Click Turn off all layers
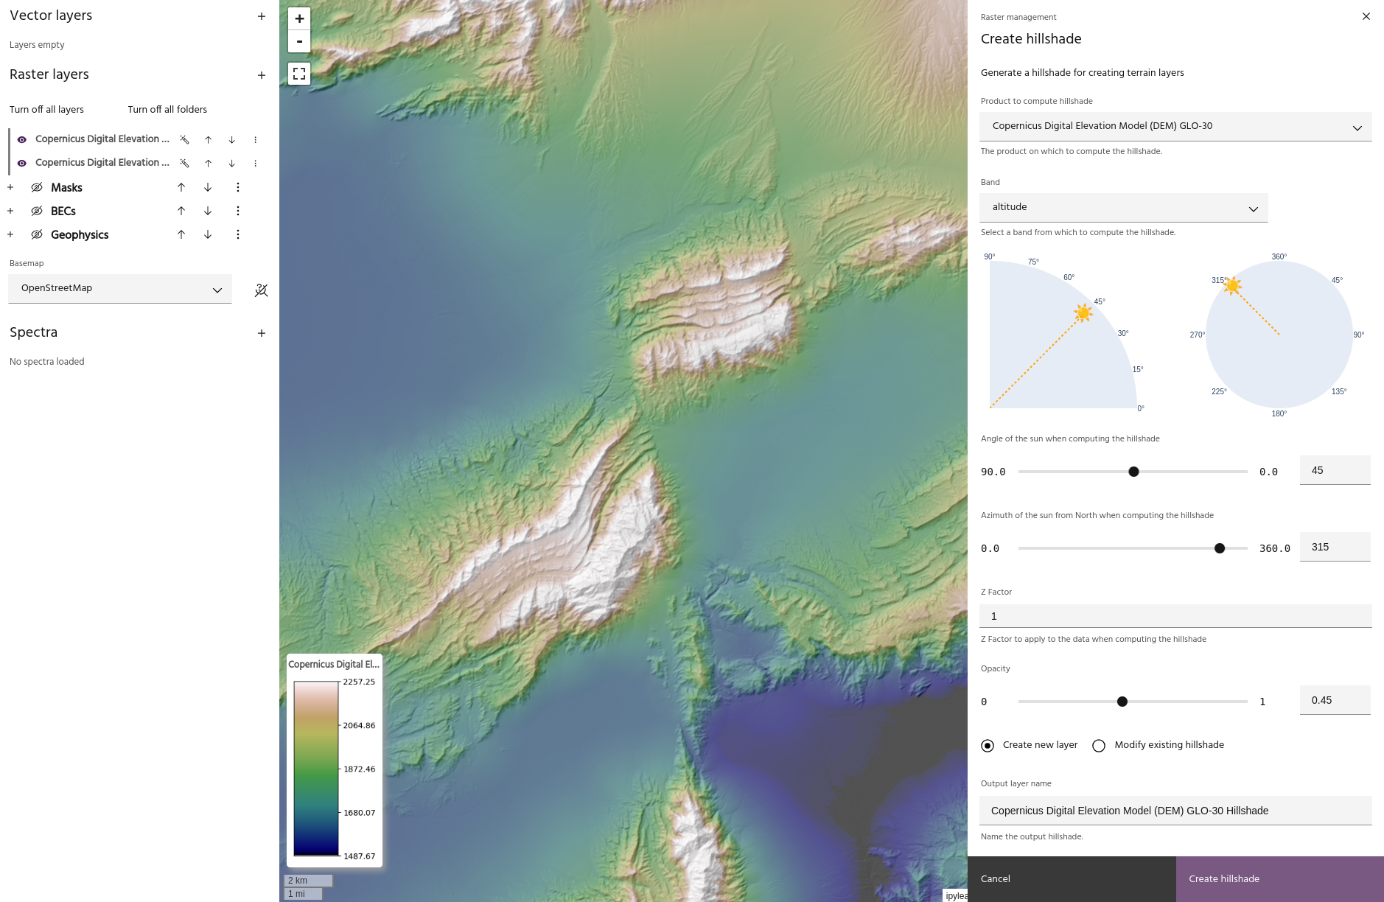Viewport: 1384px width, 902px height. (46, 110)
